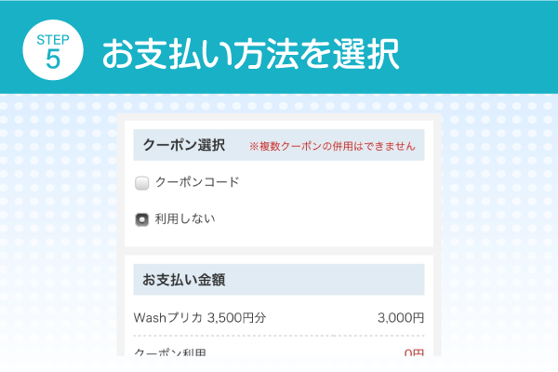Screen dimensions: 558x372
Task: Click the 3,000円 price amount
Action: coord(401,317)
